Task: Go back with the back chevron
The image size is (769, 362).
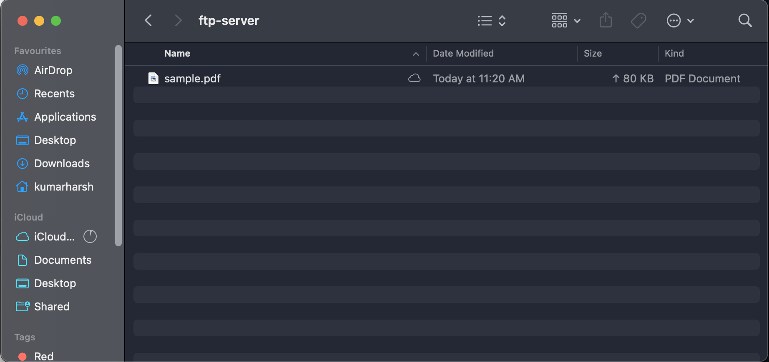Action: click(x=148, y=20)
